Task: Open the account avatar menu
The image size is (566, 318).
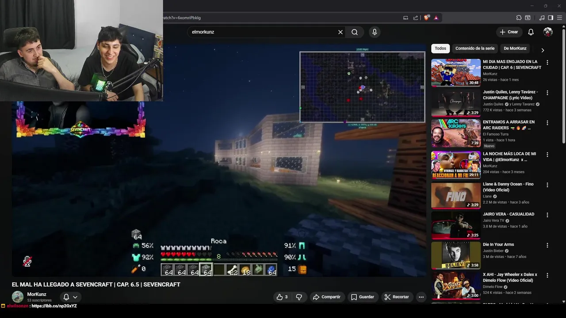Action: click(548, 32)
